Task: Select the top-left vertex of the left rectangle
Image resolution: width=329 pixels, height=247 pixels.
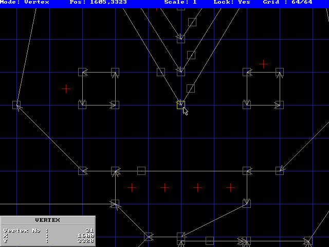Action: coord(82,72)
